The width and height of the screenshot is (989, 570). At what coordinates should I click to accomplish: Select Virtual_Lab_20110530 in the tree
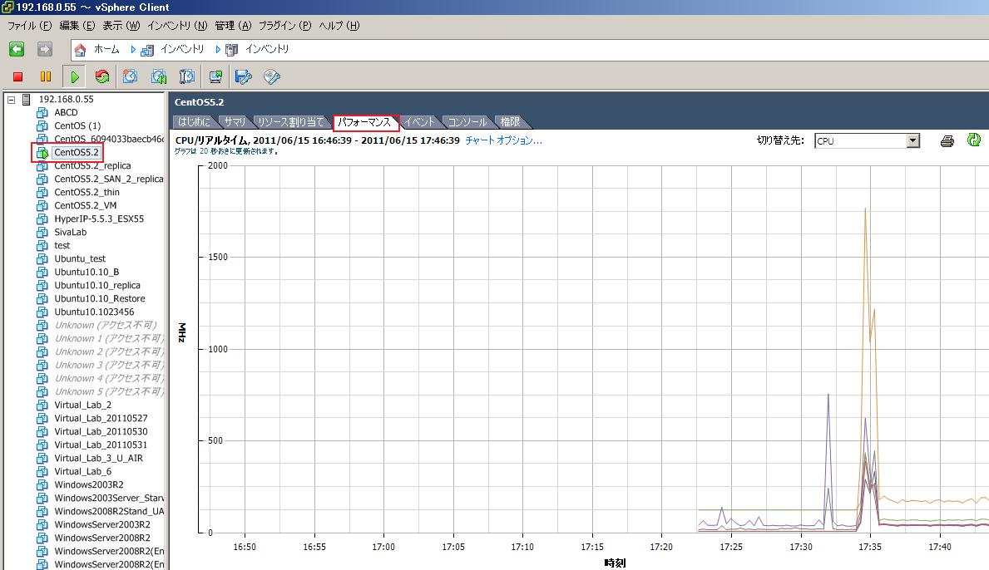pos(101,431)
